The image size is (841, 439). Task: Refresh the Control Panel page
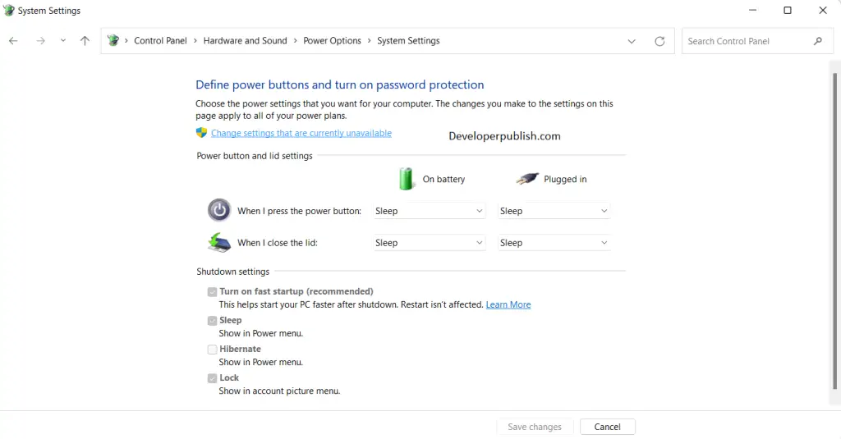click(659, 41)
